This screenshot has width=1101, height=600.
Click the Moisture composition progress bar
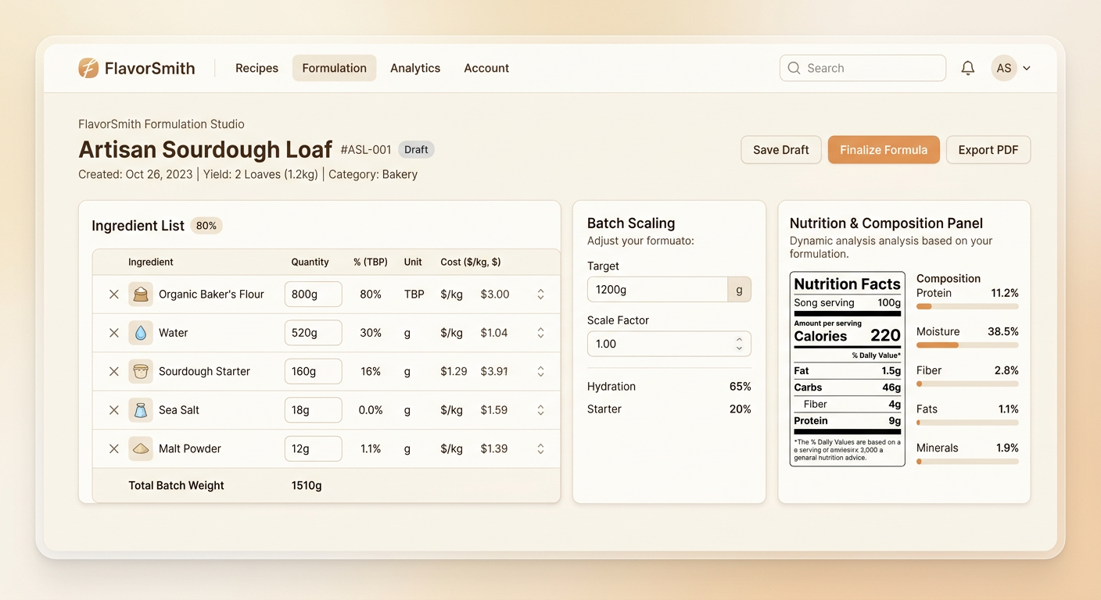click(967, 345)
